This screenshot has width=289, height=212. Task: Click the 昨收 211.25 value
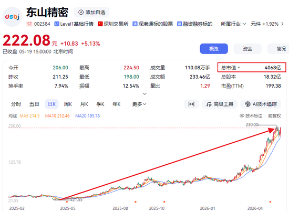tap(60, 77)
